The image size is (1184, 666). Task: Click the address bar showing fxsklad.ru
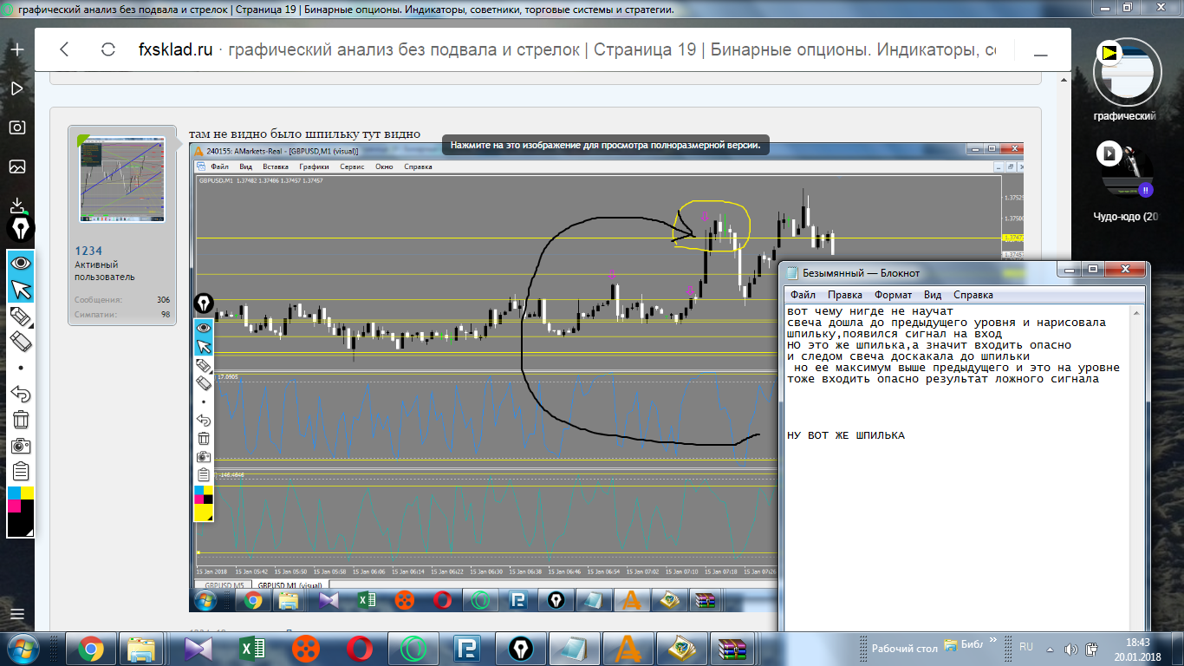click(x=568, y=49)
